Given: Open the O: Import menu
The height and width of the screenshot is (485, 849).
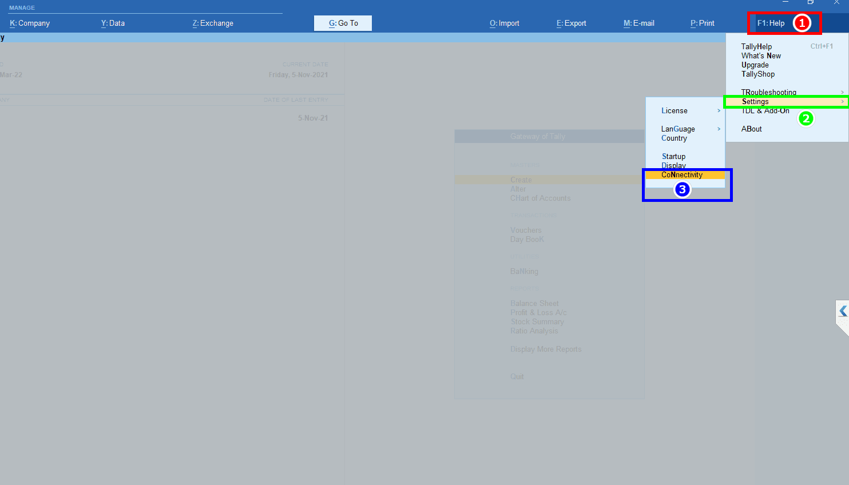Looking at the screenshot, I should tap(505, 23).
